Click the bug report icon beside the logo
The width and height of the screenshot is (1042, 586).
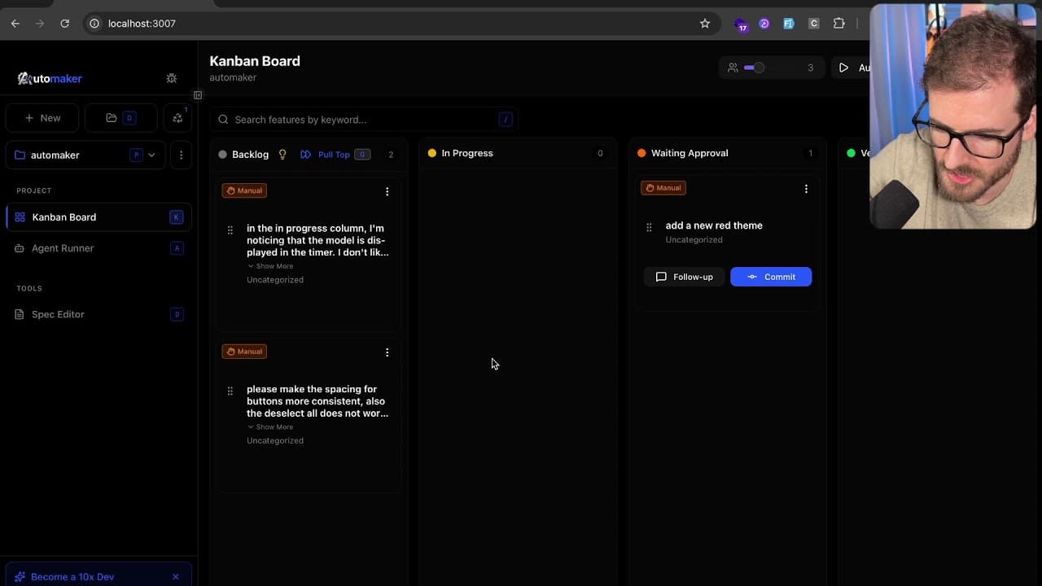(x=171, y=78)
